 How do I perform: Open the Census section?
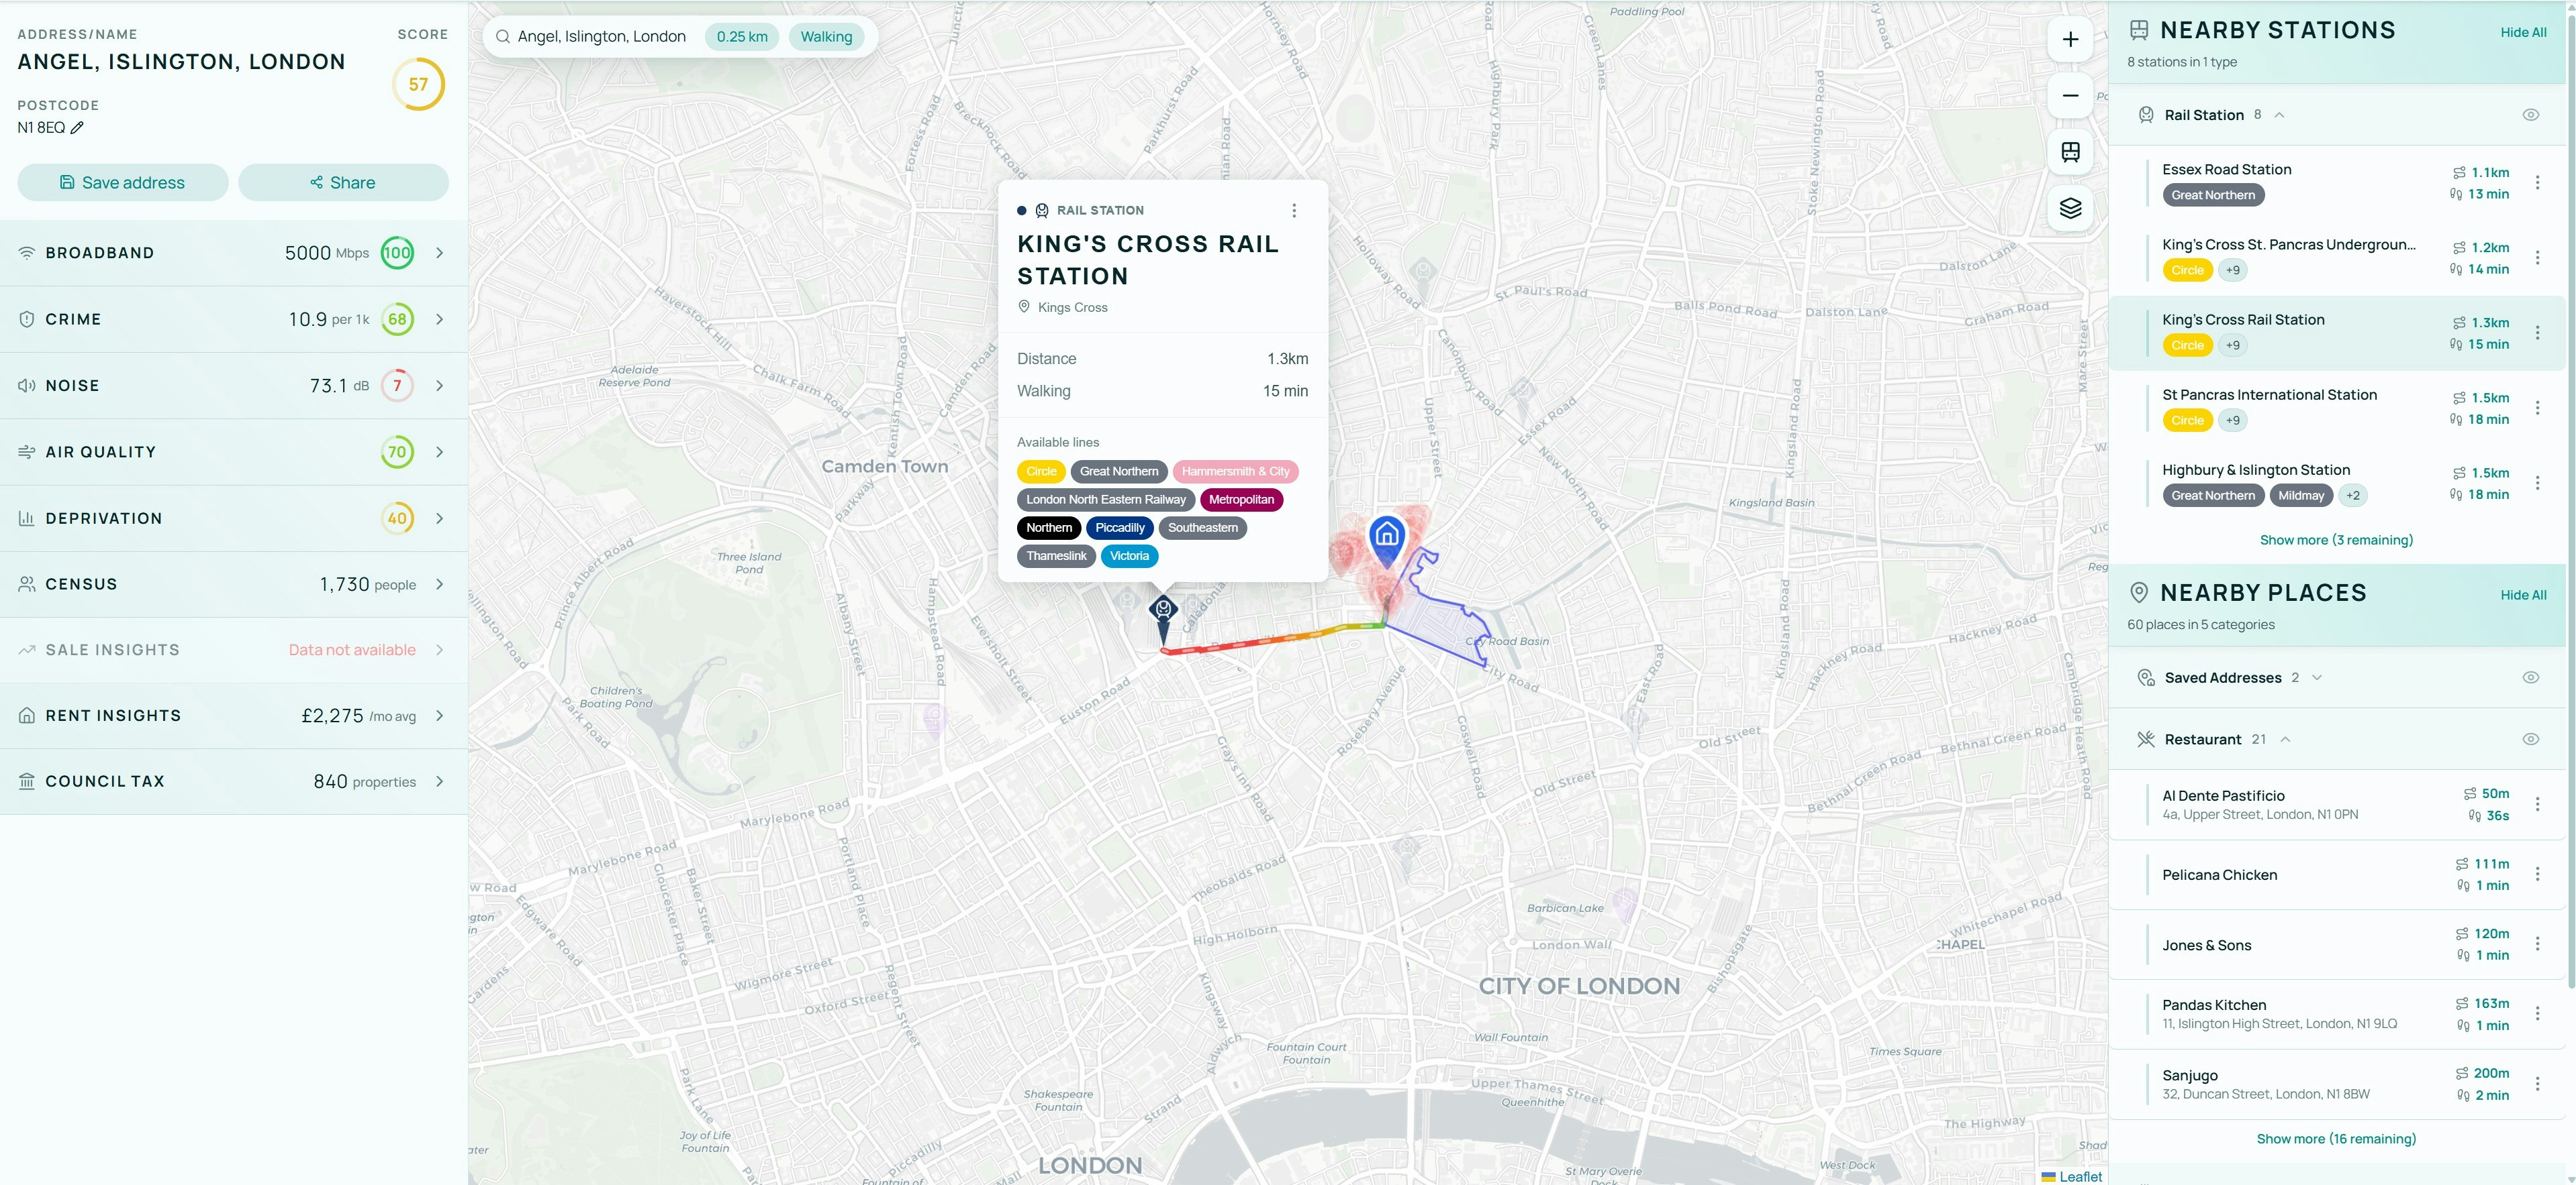[x=234, y=585]
